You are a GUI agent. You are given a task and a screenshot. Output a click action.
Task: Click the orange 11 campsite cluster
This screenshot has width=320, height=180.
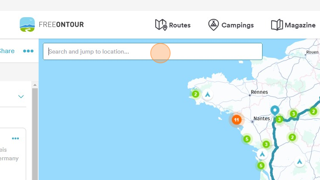236,120
